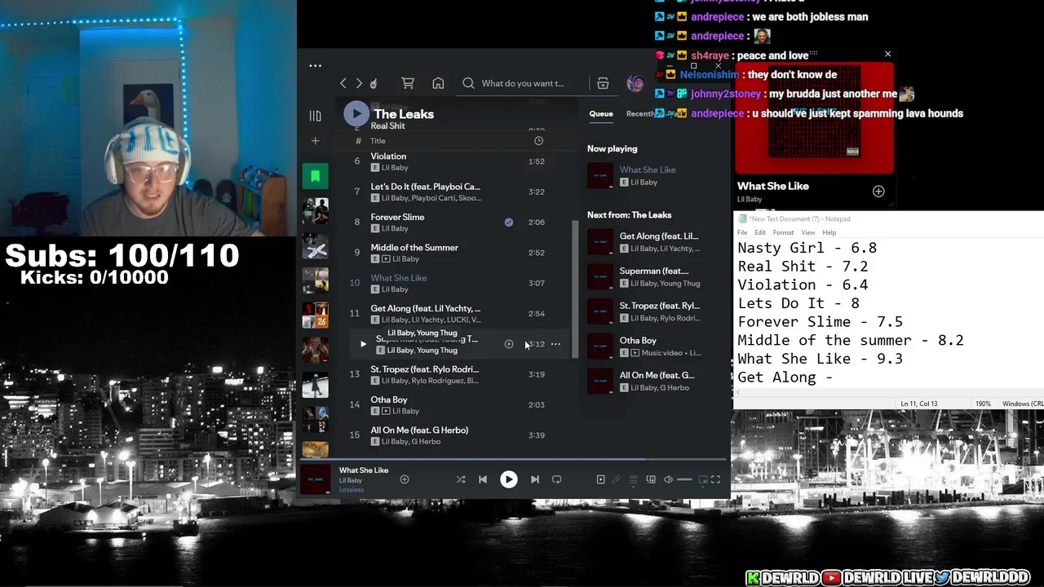1044x587 pixels.
Task: Go to Spotify Home
Action: click(x=438, y=83)
